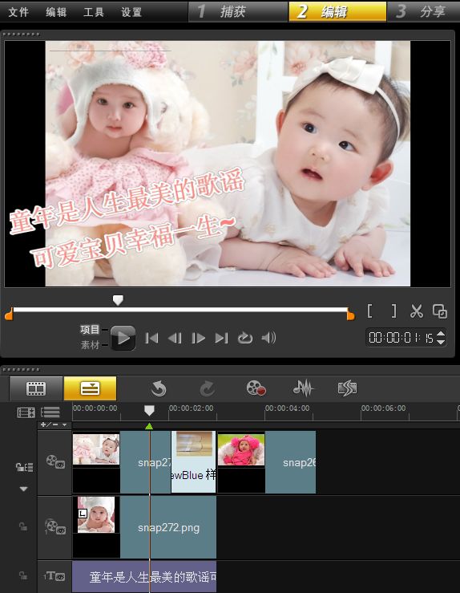Viewport: 460px width, 593px height.
Task: Open the track manager icon
Action: 26,412
